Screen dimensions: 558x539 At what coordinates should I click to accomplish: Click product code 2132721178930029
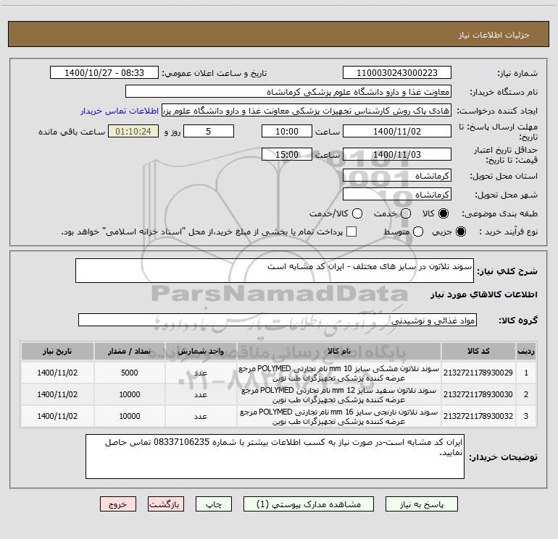tap(478, 373)
